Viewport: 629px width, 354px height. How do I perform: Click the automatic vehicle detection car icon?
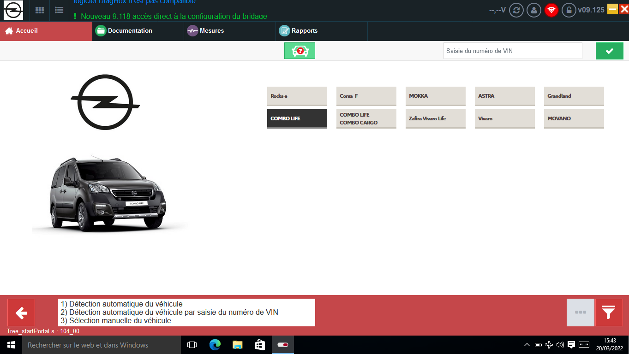click(300, 51)
